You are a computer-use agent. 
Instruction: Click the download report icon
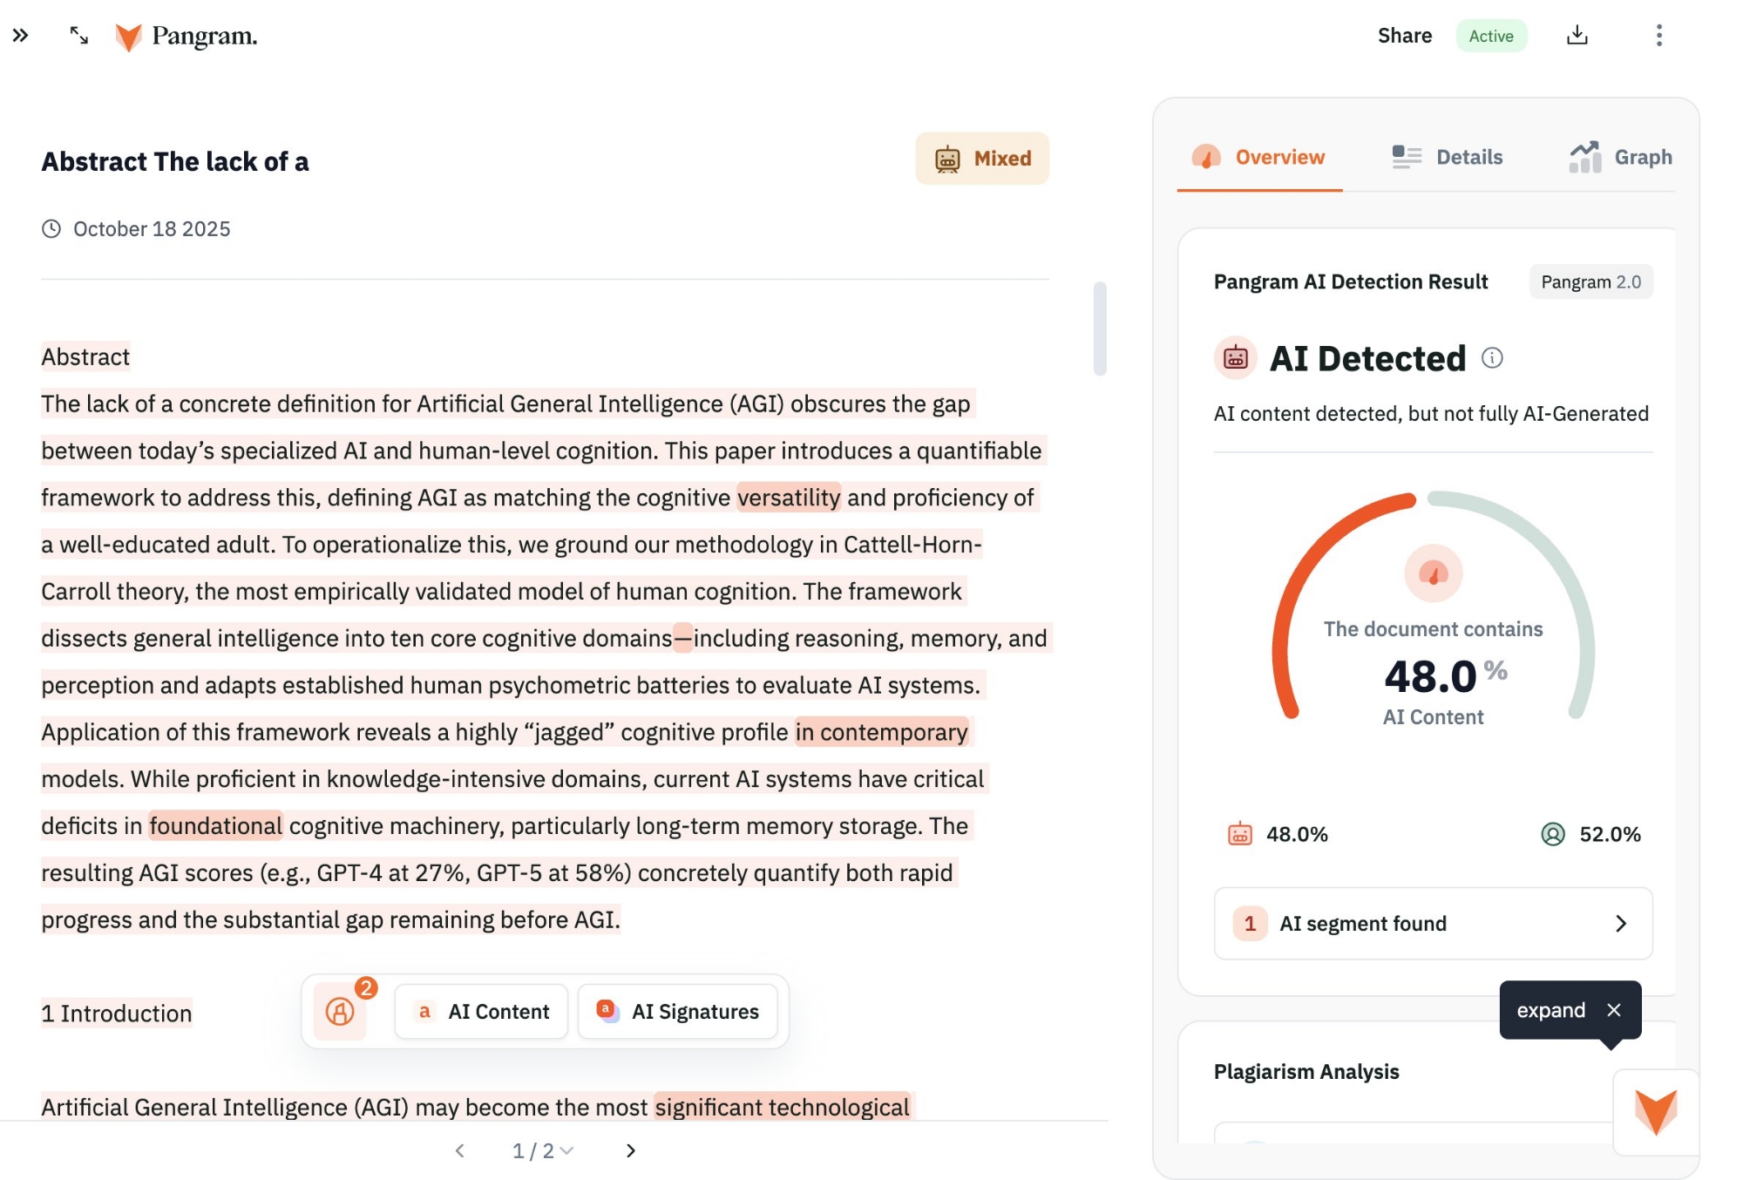click(x=1577, y=36)
